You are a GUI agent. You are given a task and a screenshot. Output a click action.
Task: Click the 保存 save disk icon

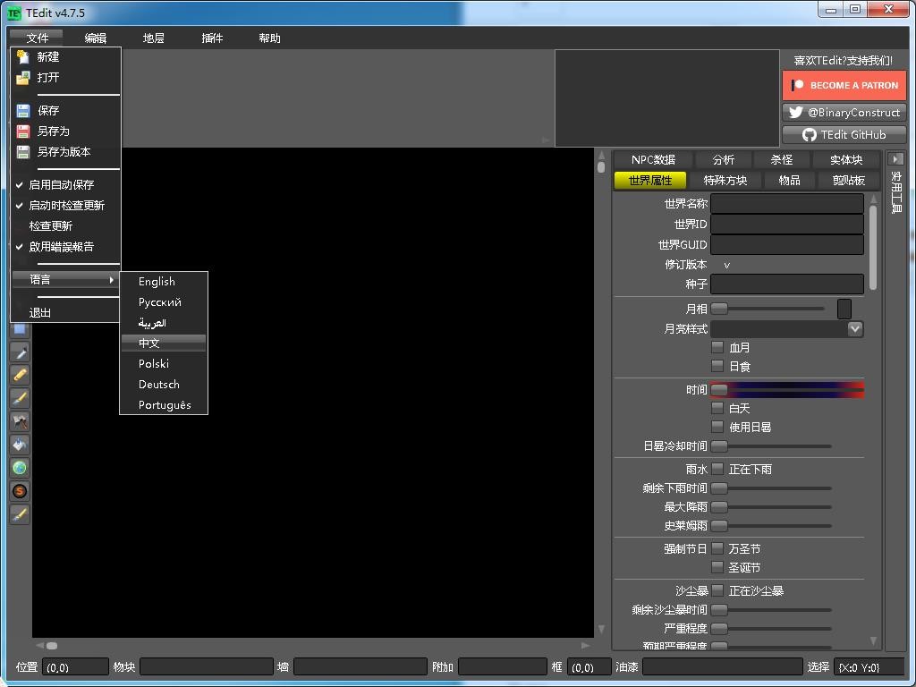[23, 111]
